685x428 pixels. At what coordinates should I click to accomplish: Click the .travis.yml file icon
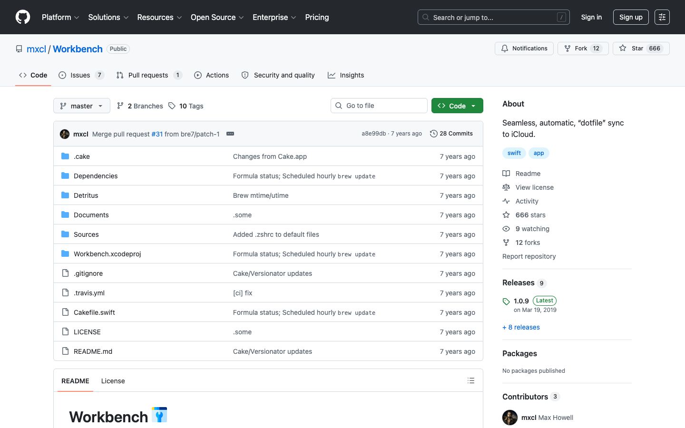[65, 293]
